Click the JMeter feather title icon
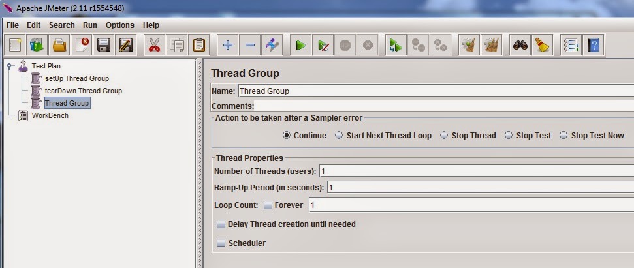Screen dimensions: 634x268 coord(8,8)
